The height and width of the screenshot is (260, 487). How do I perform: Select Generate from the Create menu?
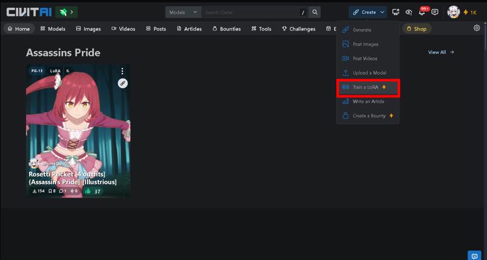point(368,30)
